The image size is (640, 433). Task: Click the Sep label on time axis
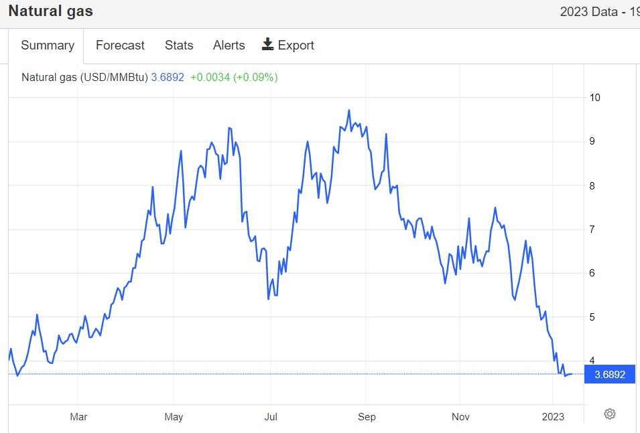(x=367, y=417)
